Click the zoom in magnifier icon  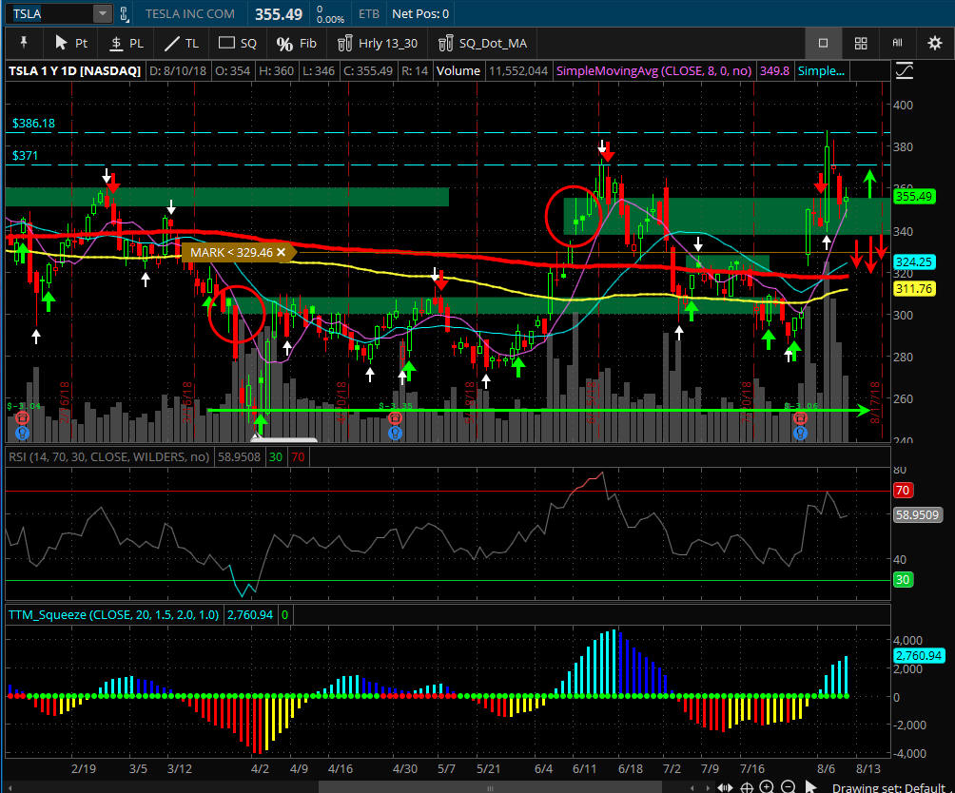(768, 786)
